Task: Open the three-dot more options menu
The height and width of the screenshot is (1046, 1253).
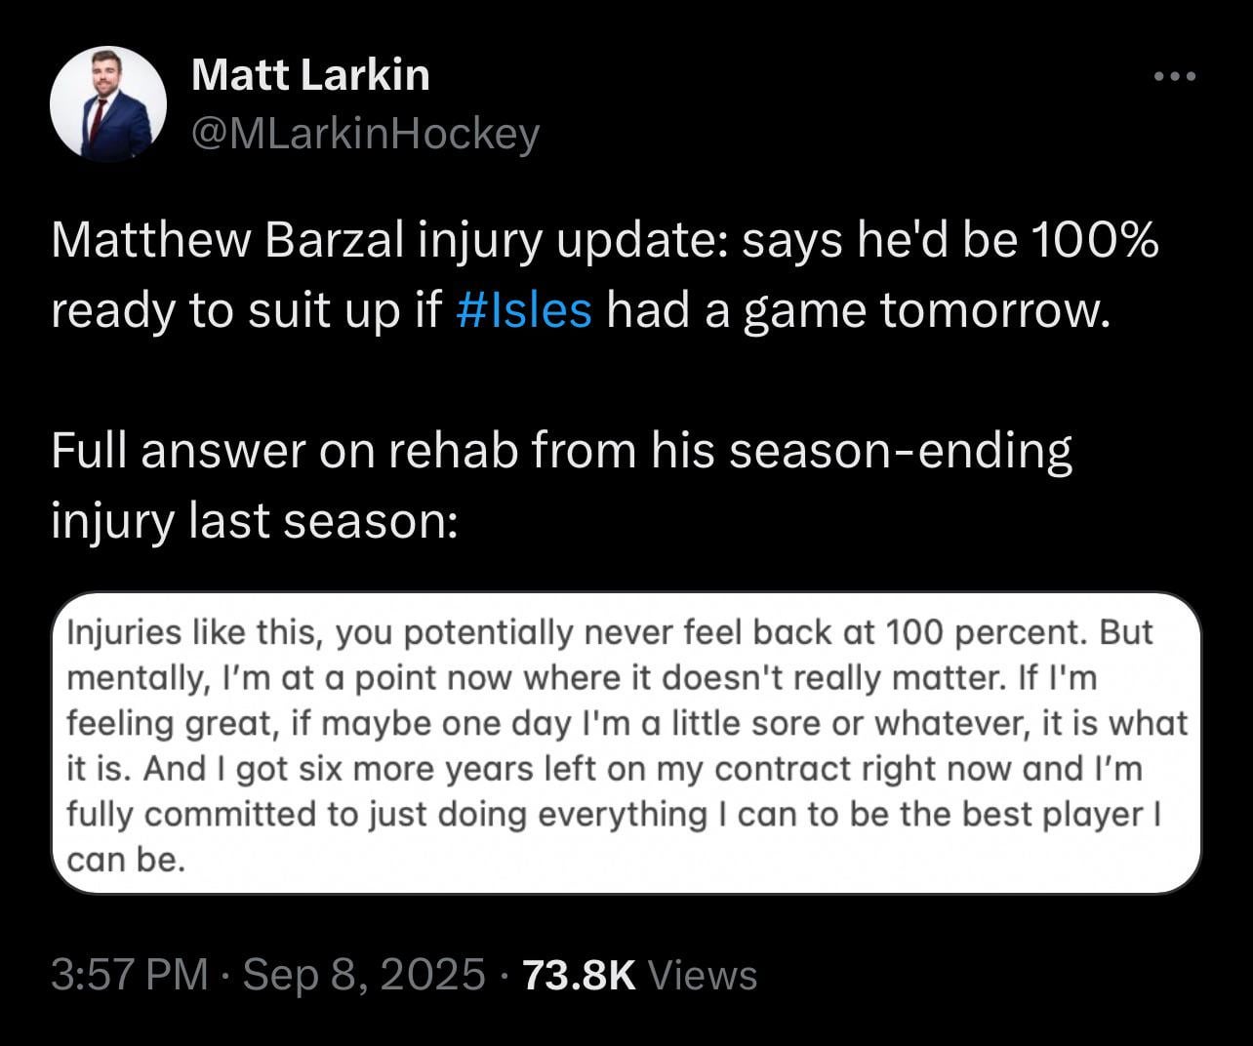Action: click(x=1173, y=77)
